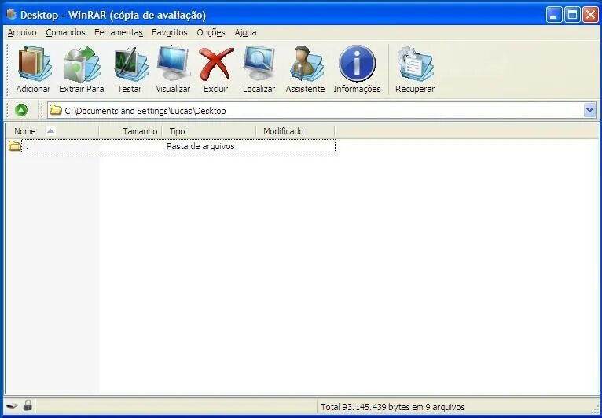This screenshot has width=602, height=418.
Task: Open the Arquivo menu
Action: click(x=22, y=33)
